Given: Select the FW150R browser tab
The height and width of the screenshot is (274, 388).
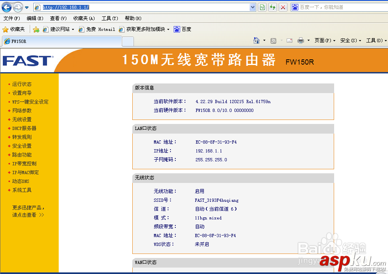Looking at the screenshot, I should coord(62,41).
